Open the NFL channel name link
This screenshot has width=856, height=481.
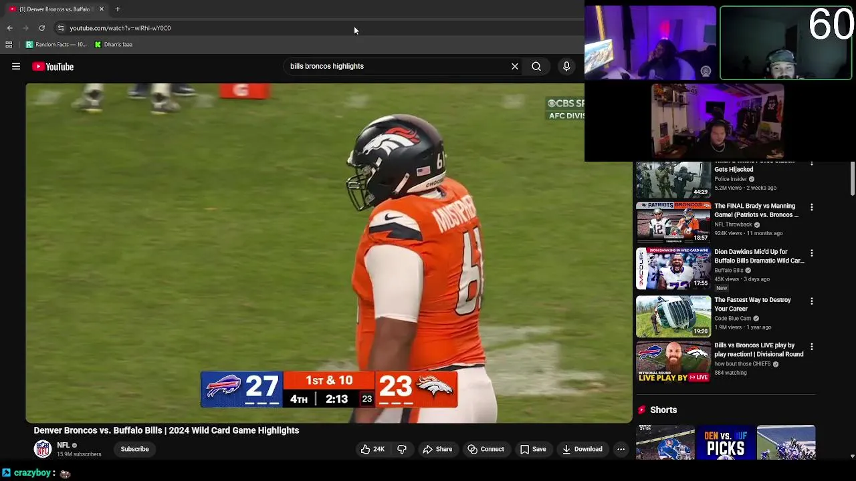pyautogui.click(x=64, y=446)
